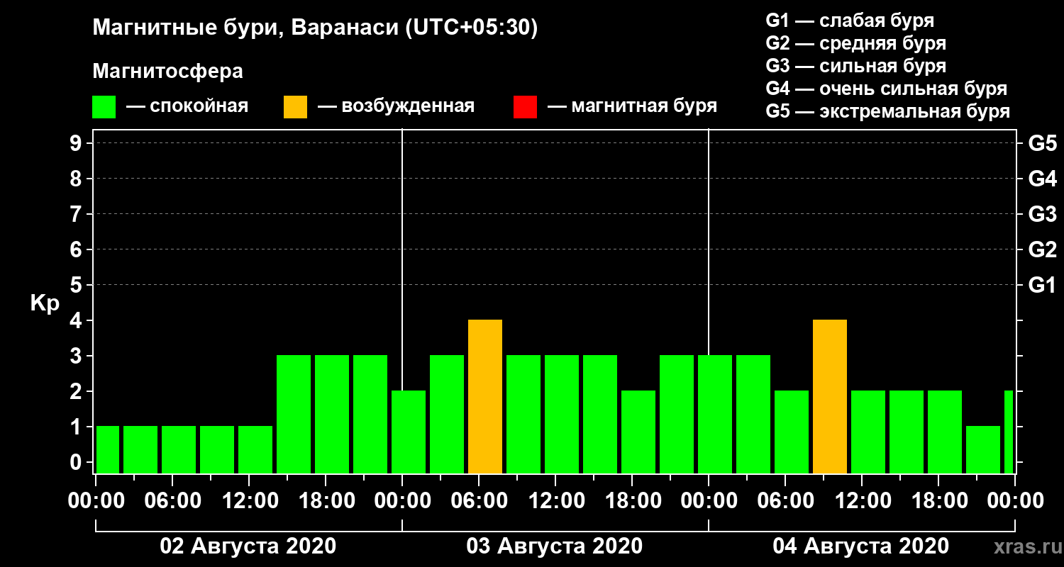Click the right-axis 'G2' level label
The height and width of the screenshot is (567, 1064).
(1042, 250)
